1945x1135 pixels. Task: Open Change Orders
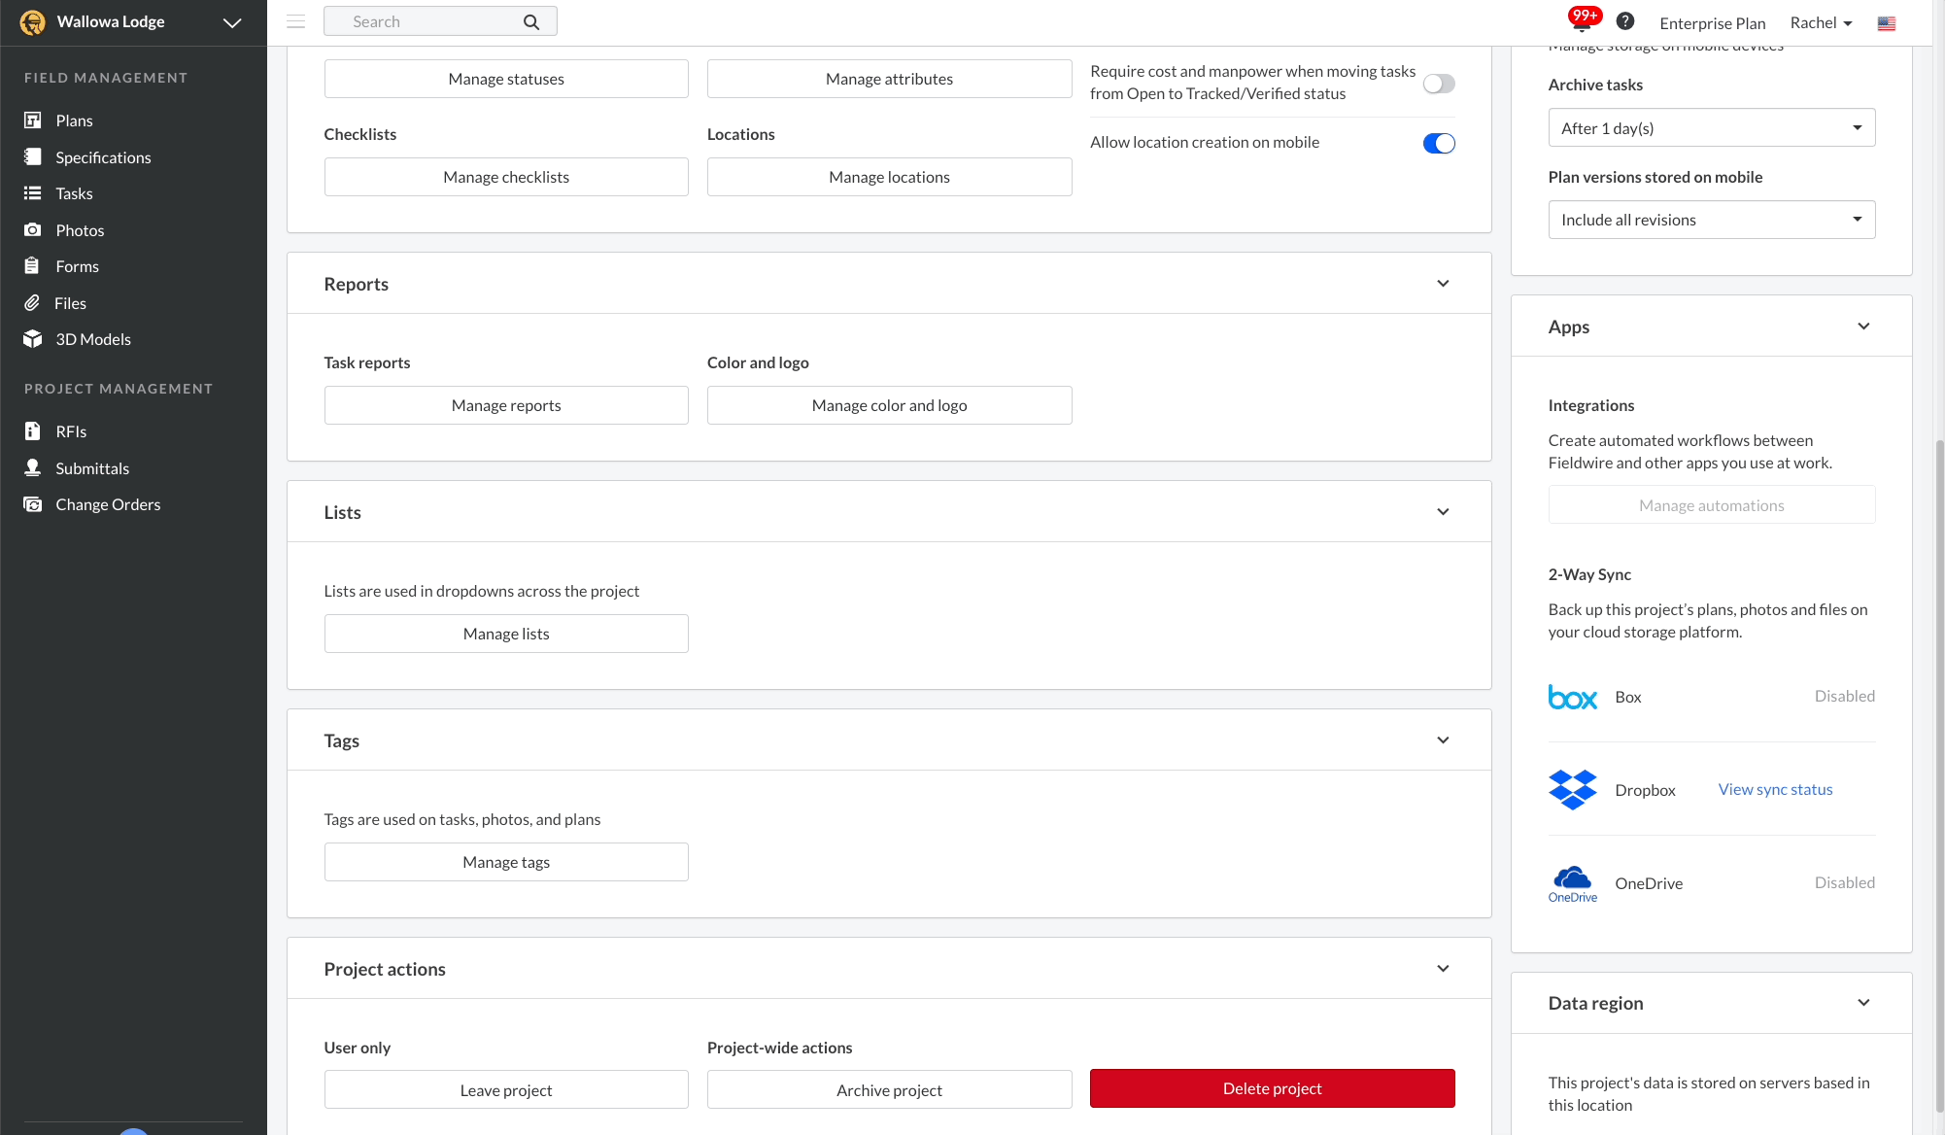(x=108, y=504)
